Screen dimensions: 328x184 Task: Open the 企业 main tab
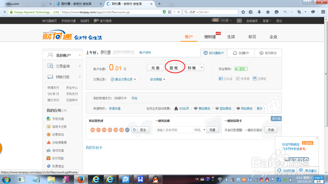click(x=273, y=37)
